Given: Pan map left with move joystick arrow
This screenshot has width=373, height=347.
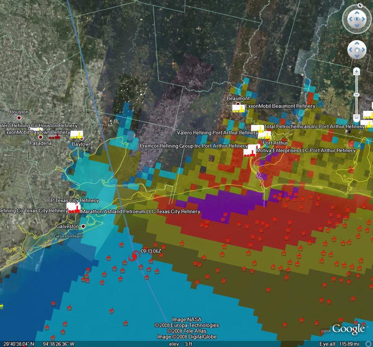Looking at the screenshot, I should pos(350,50).
